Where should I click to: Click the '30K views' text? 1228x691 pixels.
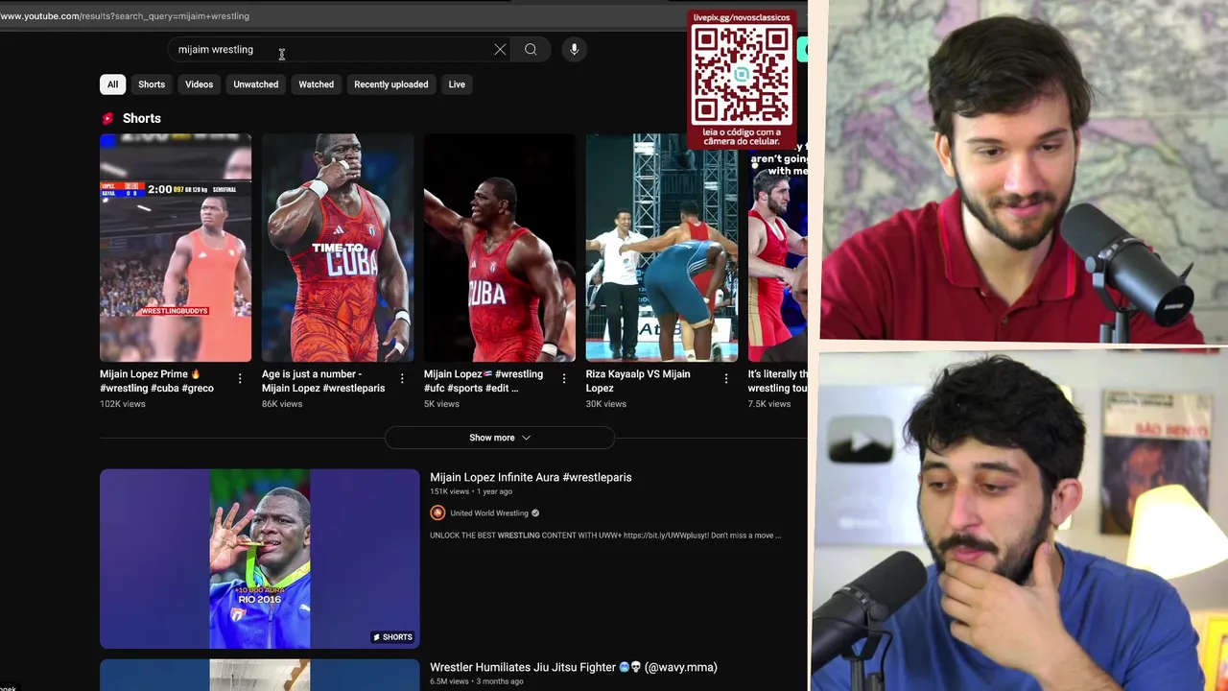coord(606,404)
